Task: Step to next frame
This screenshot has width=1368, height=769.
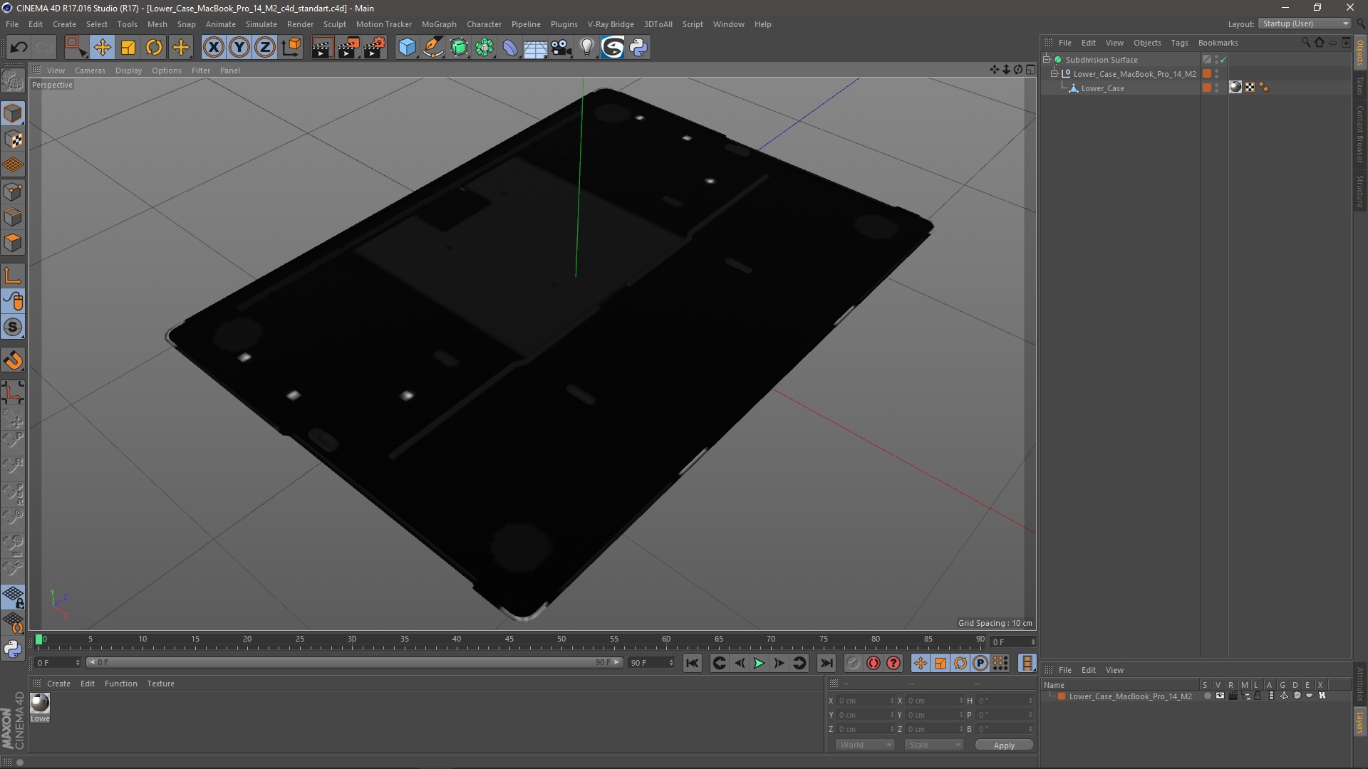Action: pos(779,663)
